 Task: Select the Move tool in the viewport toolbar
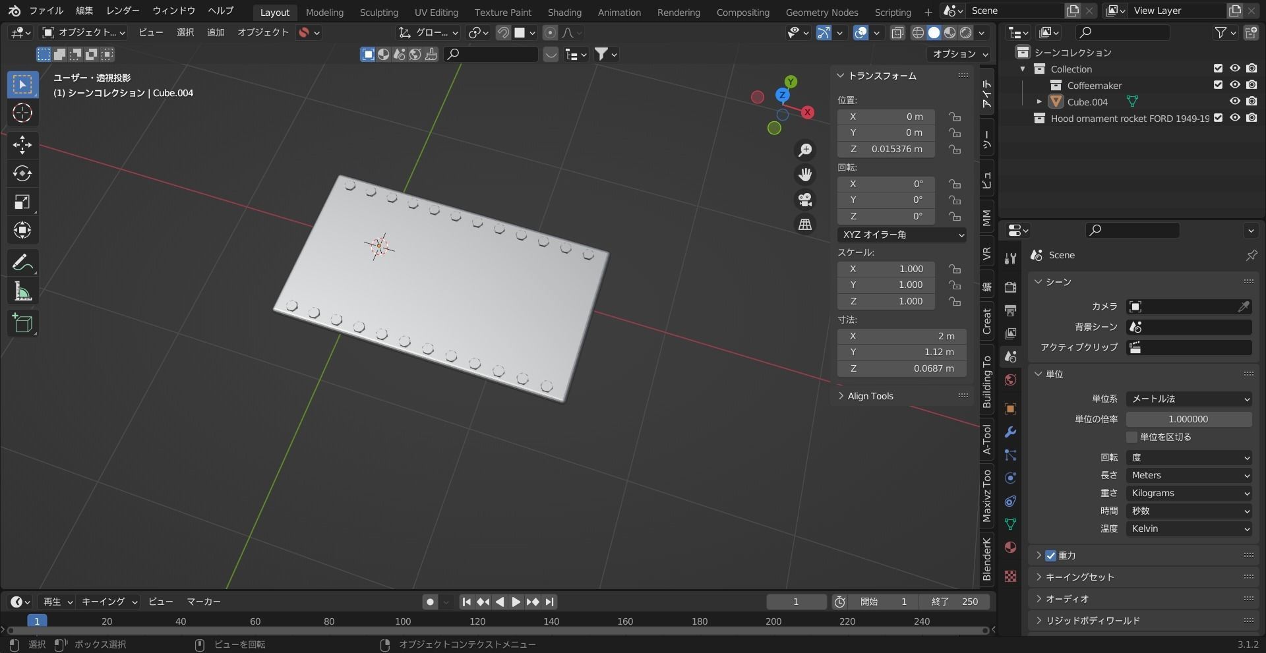[x=22, y=145]
